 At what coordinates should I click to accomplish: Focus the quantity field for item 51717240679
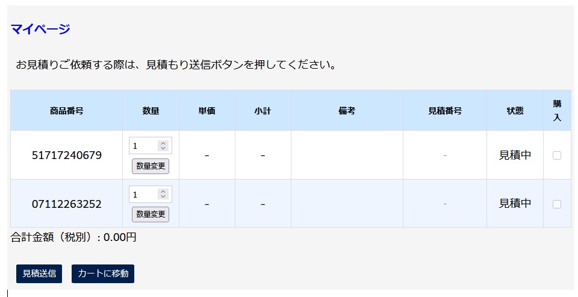click(x=144, y=146)
